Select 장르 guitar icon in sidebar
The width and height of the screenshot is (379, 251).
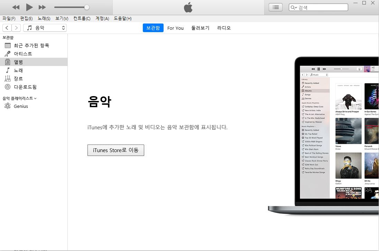click(8, 78)
